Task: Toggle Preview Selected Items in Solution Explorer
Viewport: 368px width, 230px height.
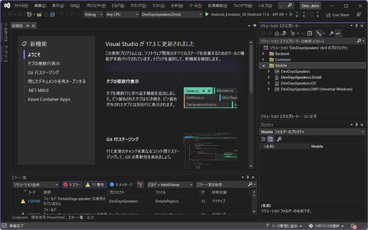Action: click(338, 33)
